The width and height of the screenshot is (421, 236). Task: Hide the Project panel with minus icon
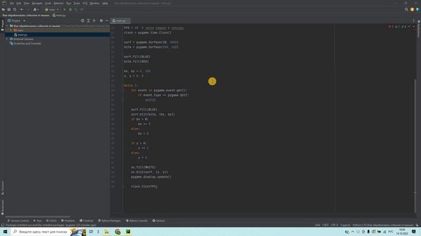tap(107, 20)
